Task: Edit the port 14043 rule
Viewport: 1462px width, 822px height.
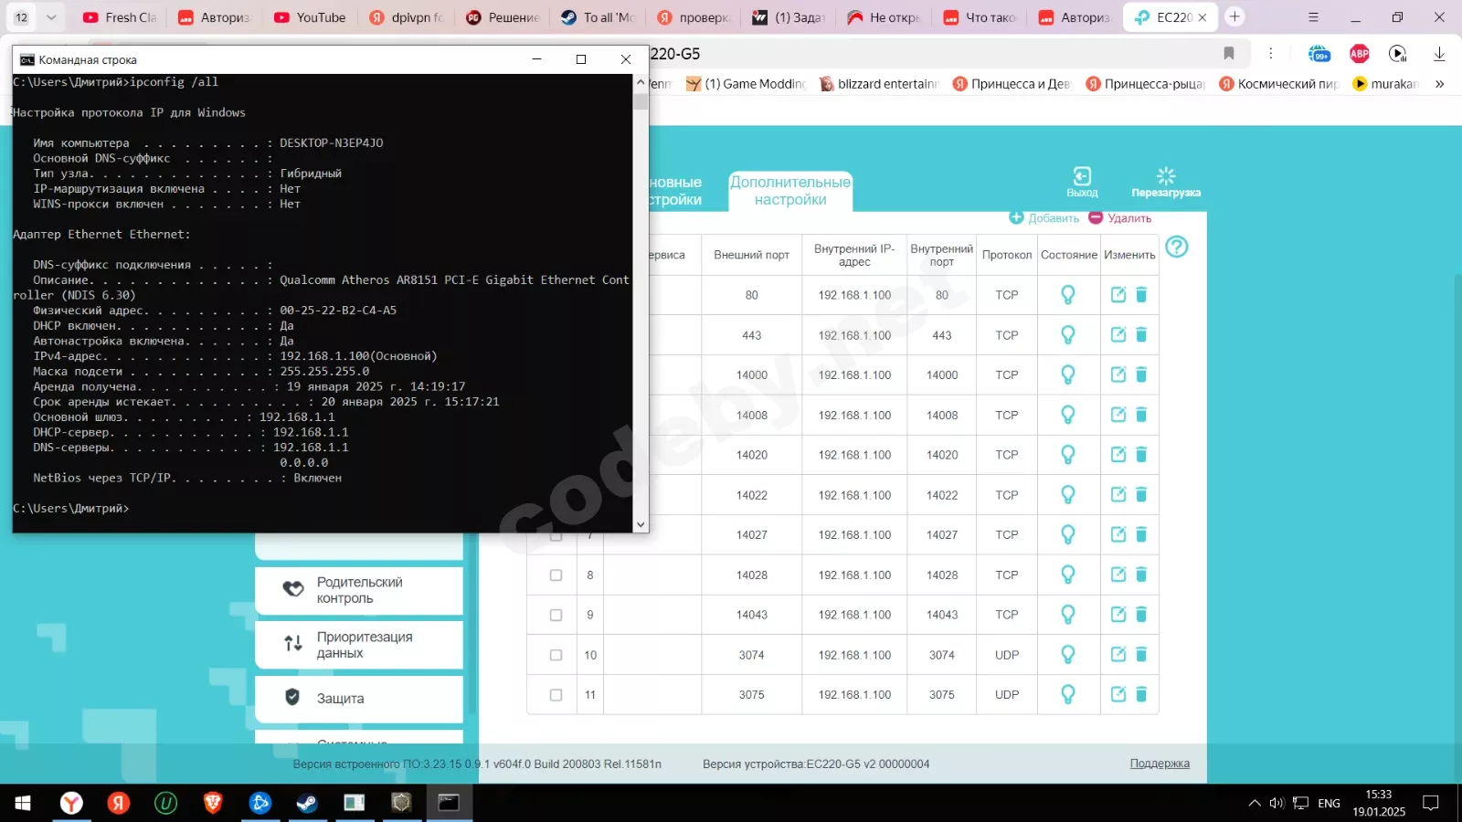Action: 1118,614
